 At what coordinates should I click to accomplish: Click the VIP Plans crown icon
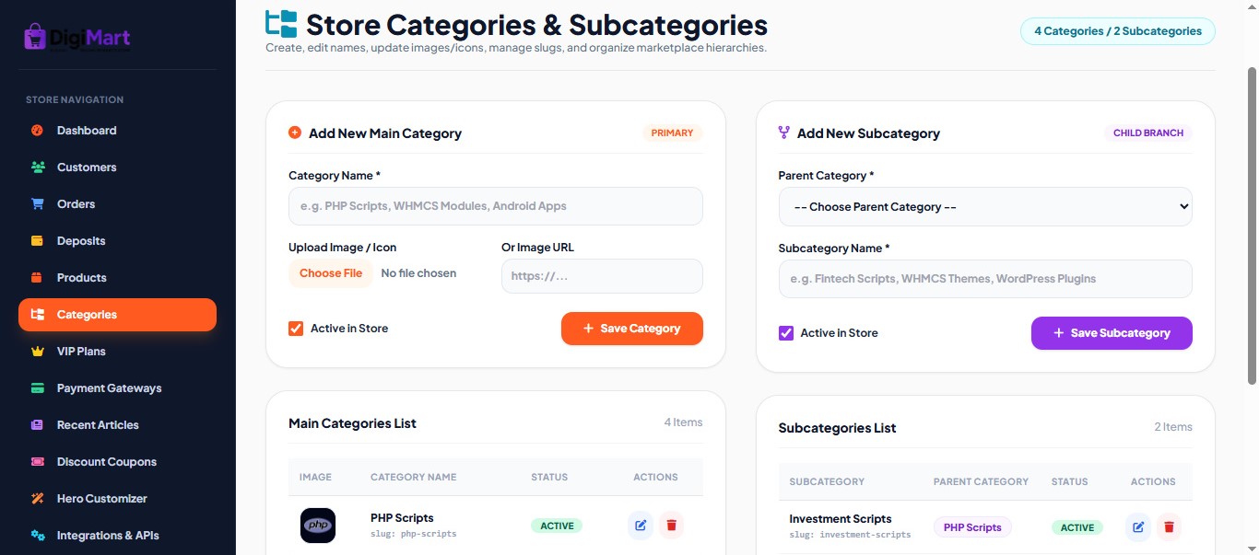click(x=38, y=352)
